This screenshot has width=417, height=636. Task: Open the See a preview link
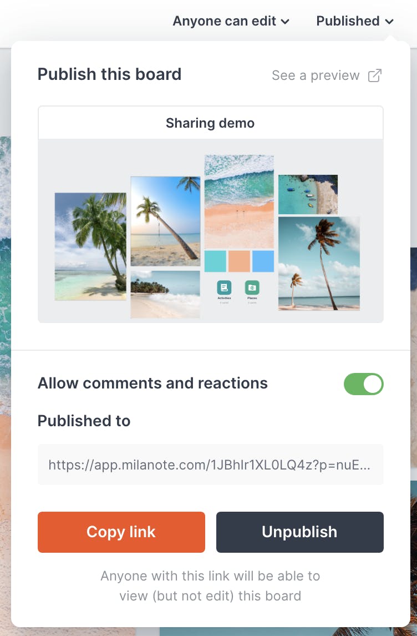coord(316,75)
